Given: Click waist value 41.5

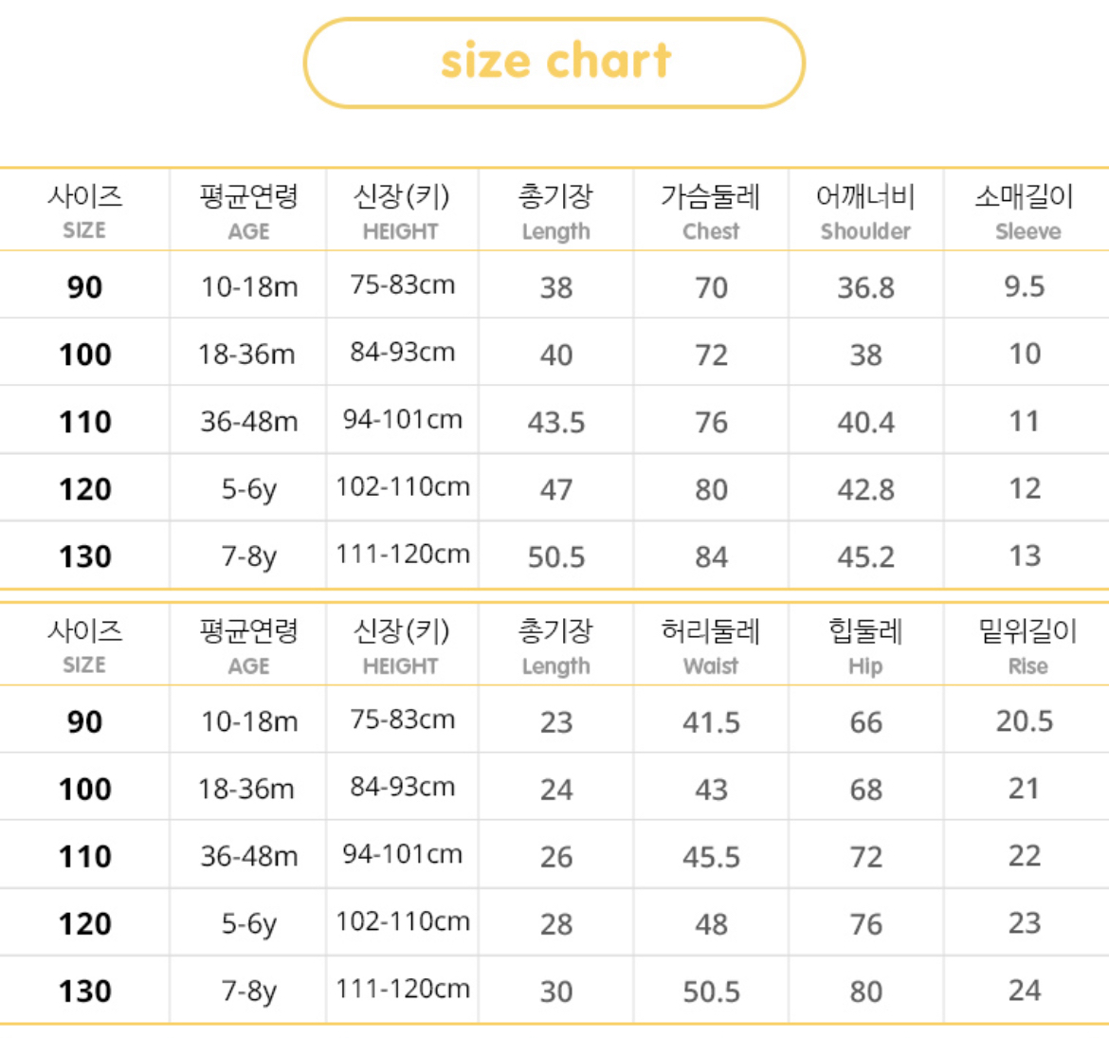Looking at the screenshot, I should pyautogui.click(x=711, y=722).
